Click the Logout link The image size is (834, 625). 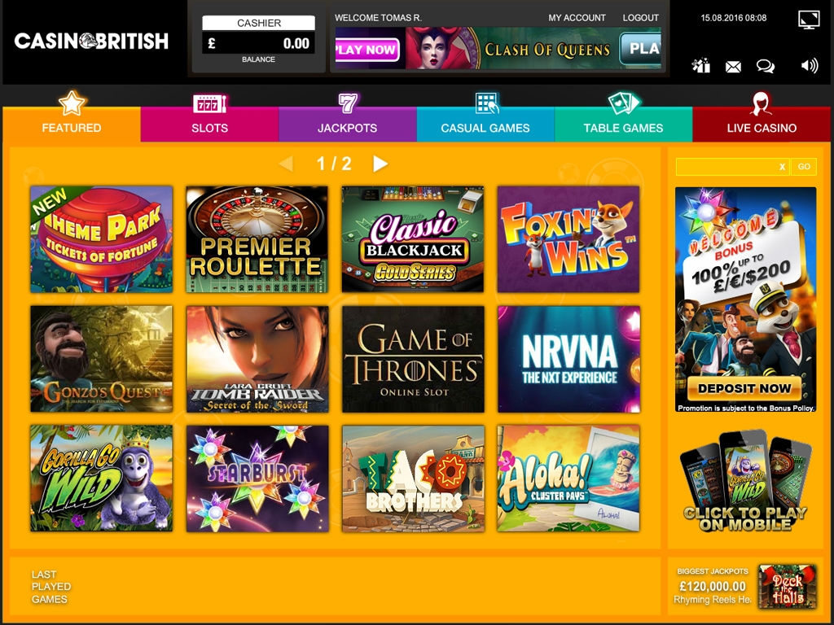click(640, 18)
